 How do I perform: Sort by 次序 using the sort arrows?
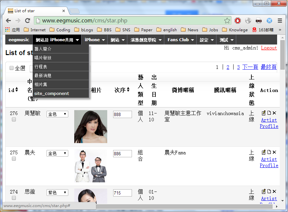(128, 90)
